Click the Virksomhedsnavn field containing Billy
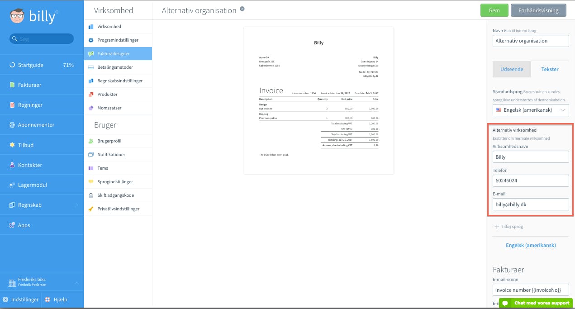The image size is (575, 309). tap(531, 157)
